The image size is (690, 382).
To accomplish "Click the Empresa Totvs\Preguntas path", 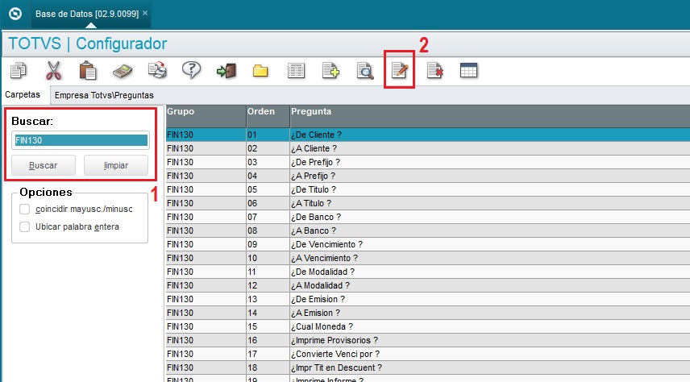I will coord(104,95).
